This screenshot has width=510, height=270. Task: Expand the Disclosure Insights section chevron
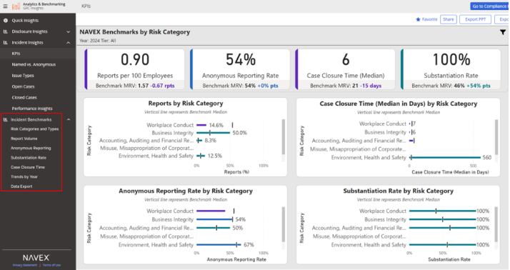69,31
